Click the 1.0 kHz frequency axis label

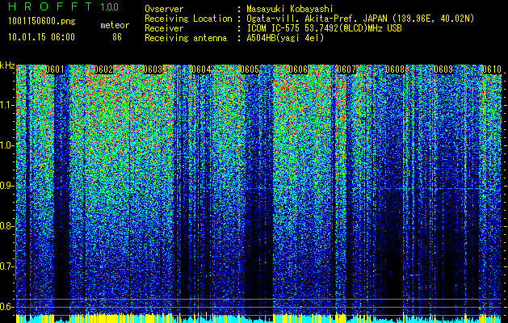pyautogui.click(x=7, y=145)
